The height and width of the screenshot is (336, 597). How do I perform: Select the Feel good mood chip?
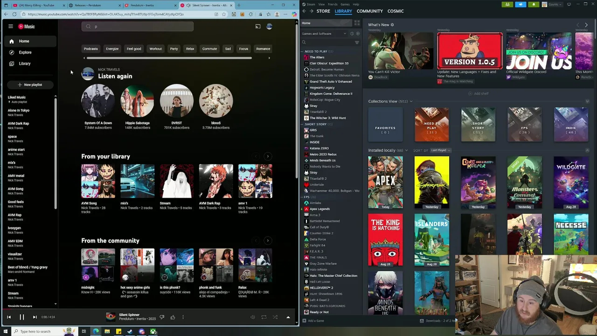click(x=134, y=49)
